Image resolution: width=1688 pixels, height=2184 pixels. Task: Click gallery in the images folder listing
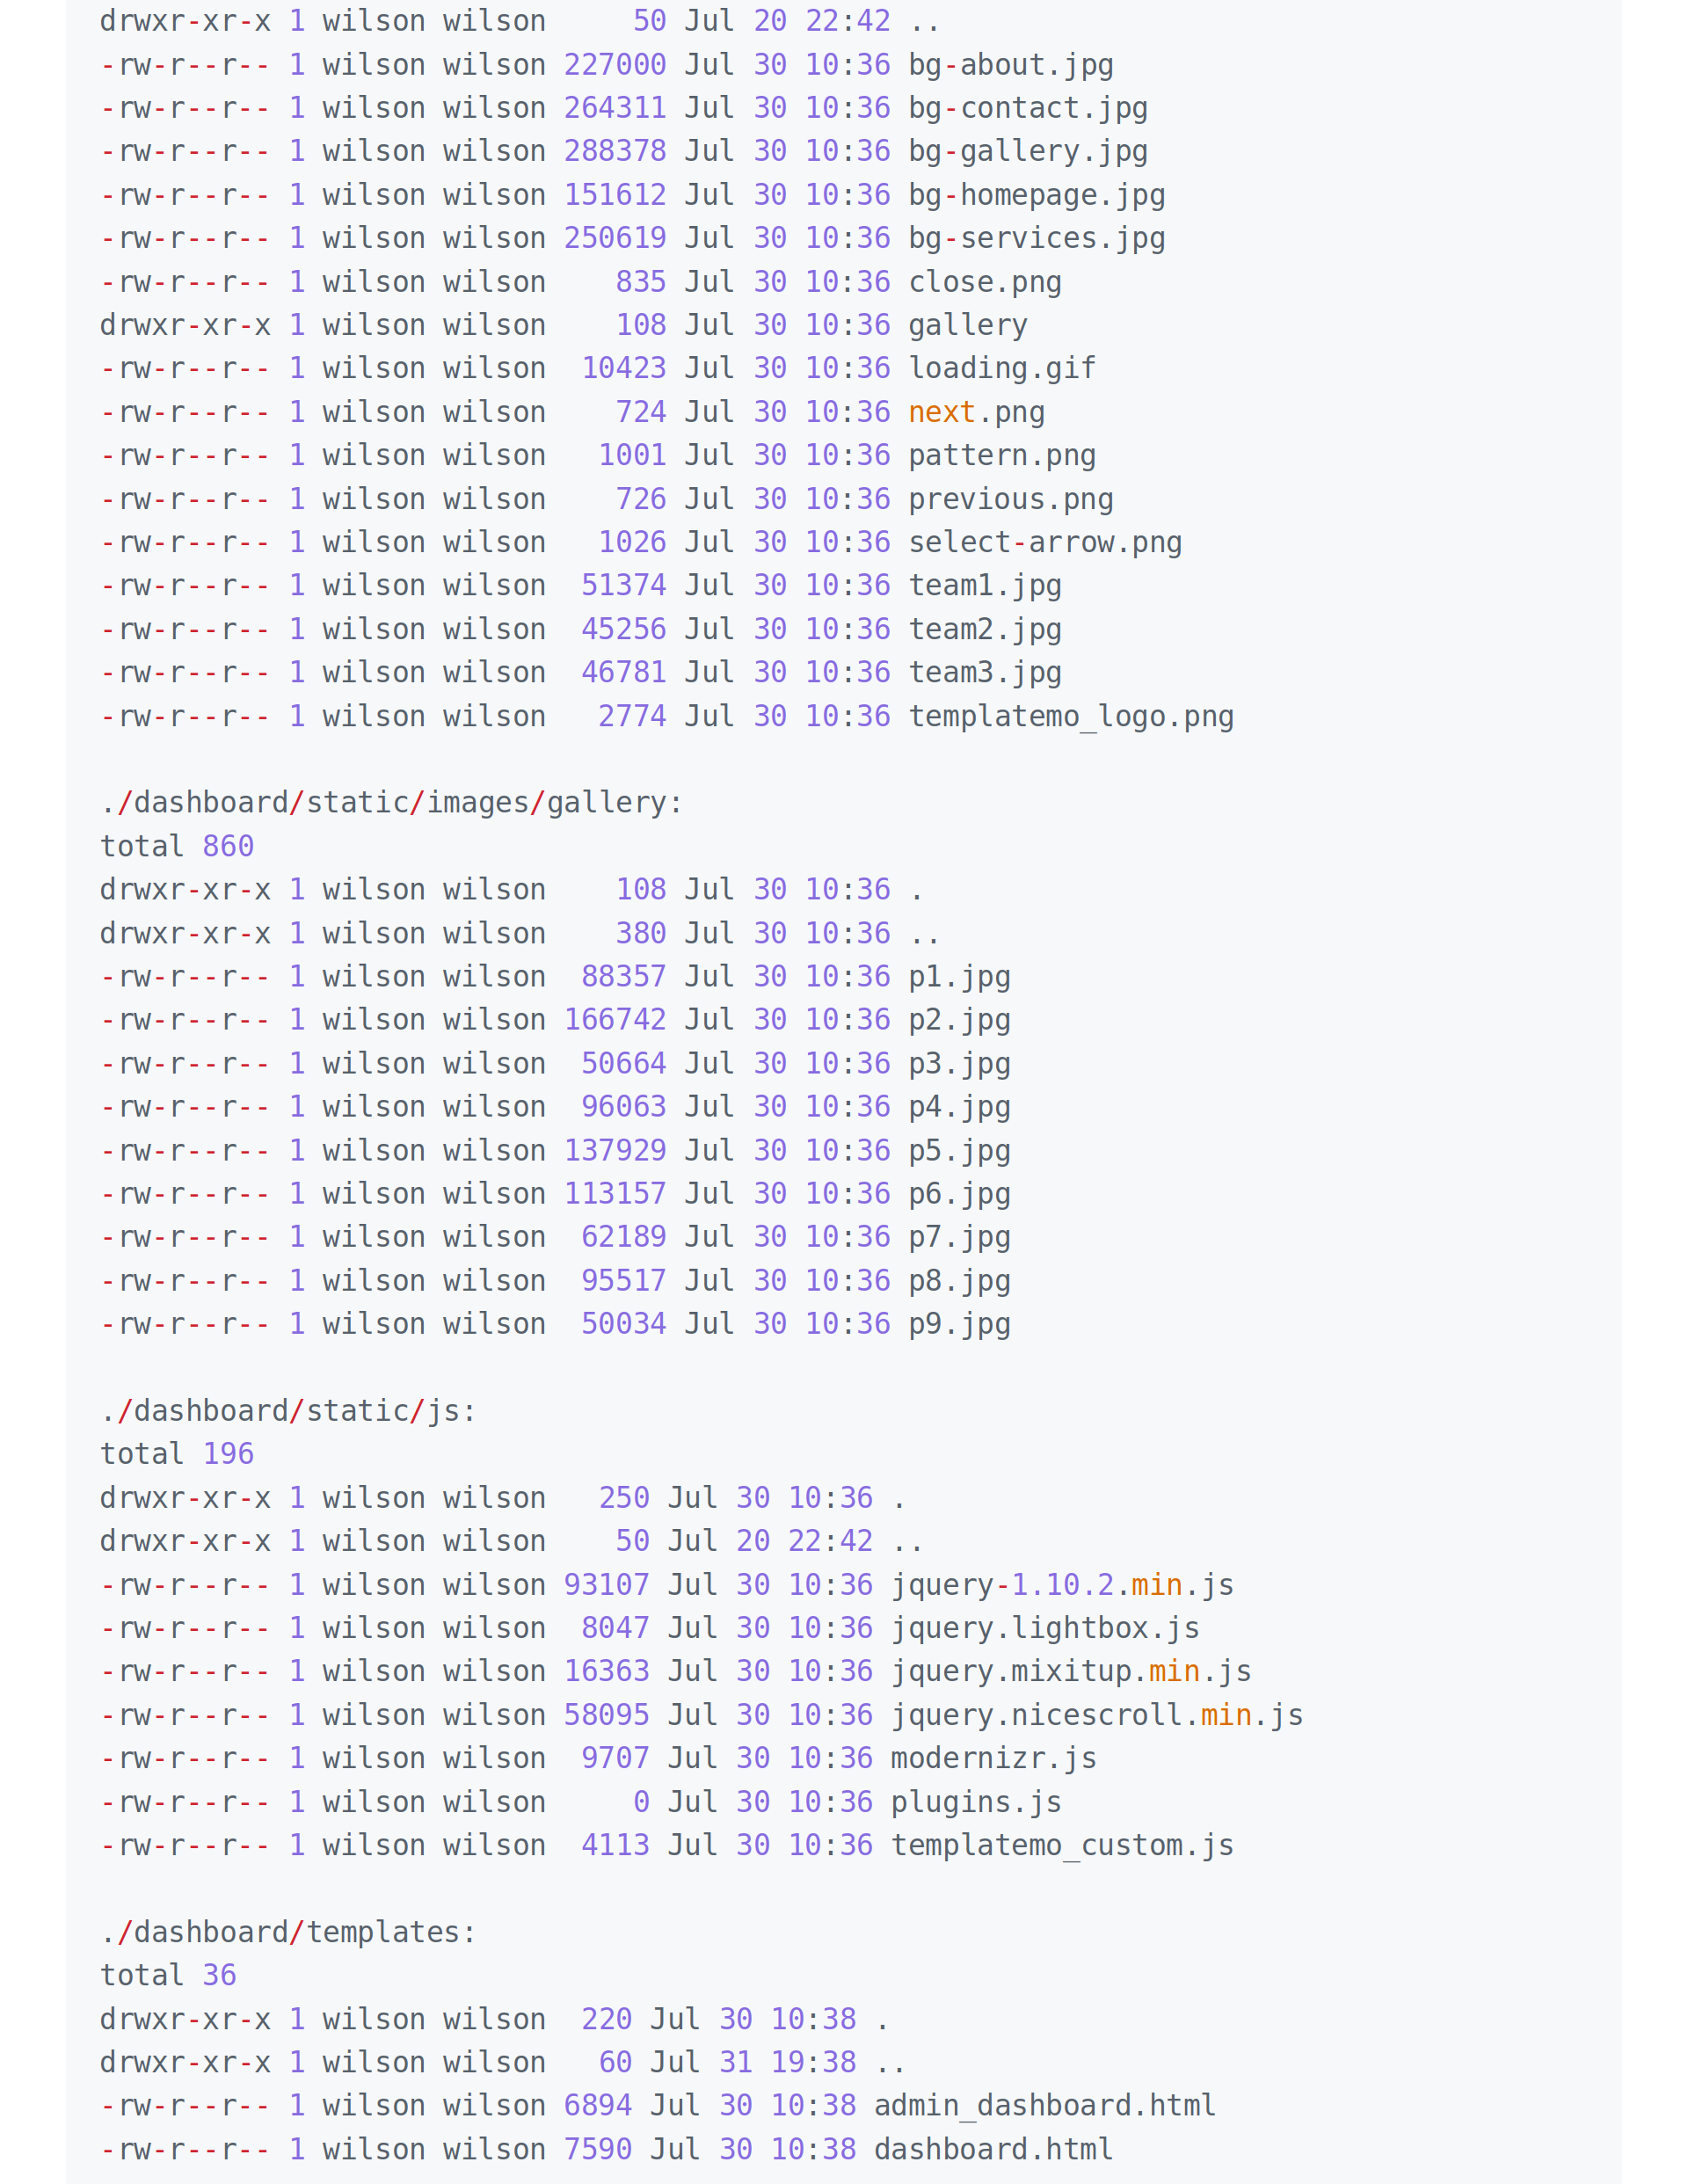coord(967,326)
